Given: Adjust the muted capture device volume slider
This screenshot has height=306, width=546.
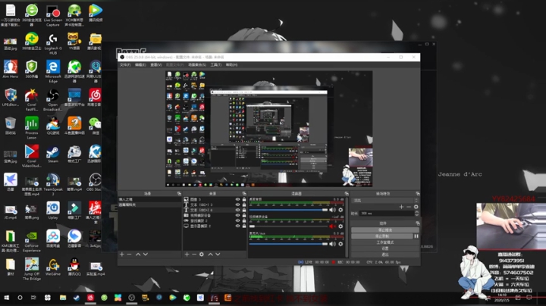Looking at the screenshot, I should pyautogui.click(x=288, y=226).
